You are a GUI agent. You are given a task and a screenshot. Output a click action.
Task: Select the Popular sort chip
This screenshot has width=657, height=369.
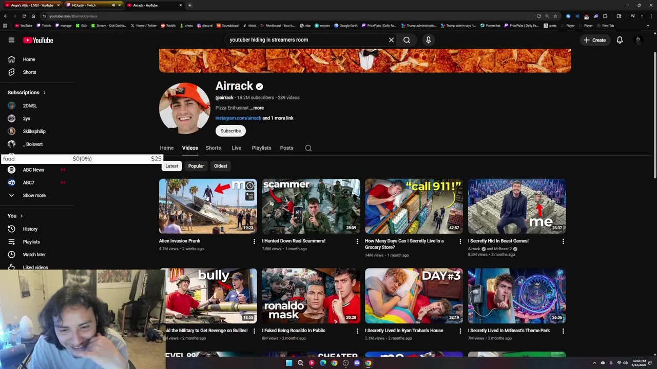(196, 166)
